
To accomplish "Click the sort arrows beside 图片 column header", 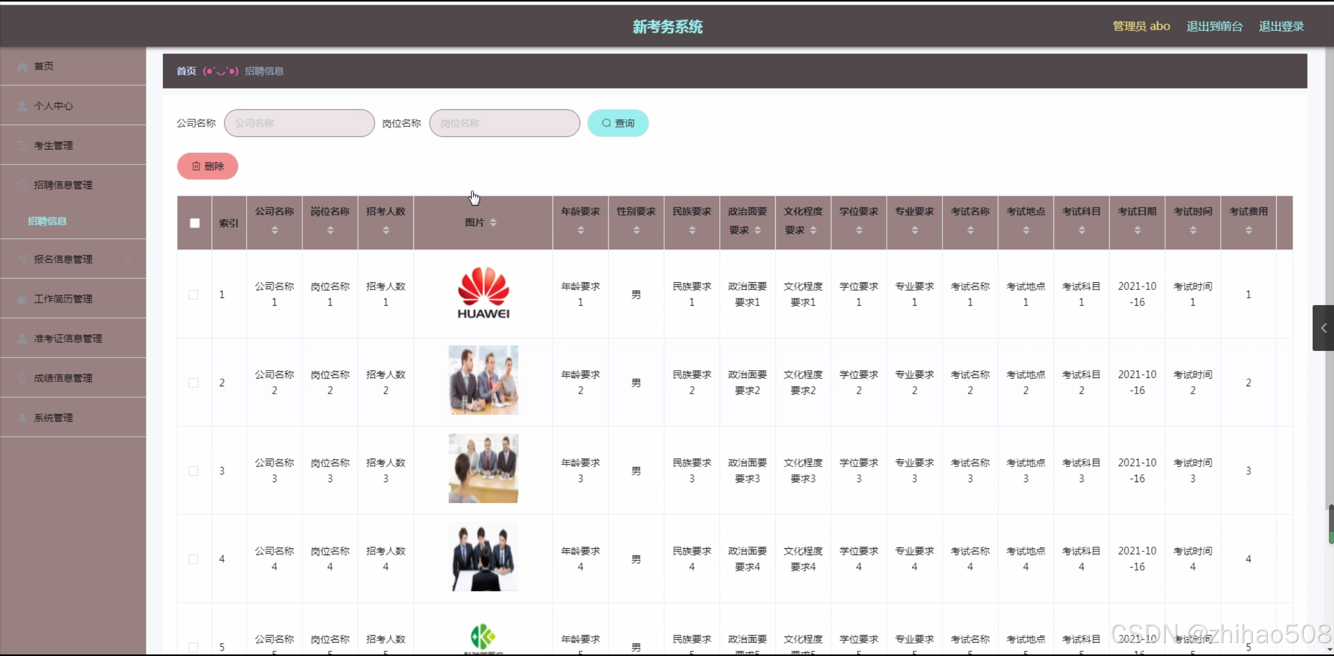I will pos(493,223).
